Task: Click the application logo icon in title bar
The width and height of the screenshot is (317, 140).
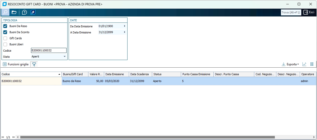Action: [x=4, y=4]
